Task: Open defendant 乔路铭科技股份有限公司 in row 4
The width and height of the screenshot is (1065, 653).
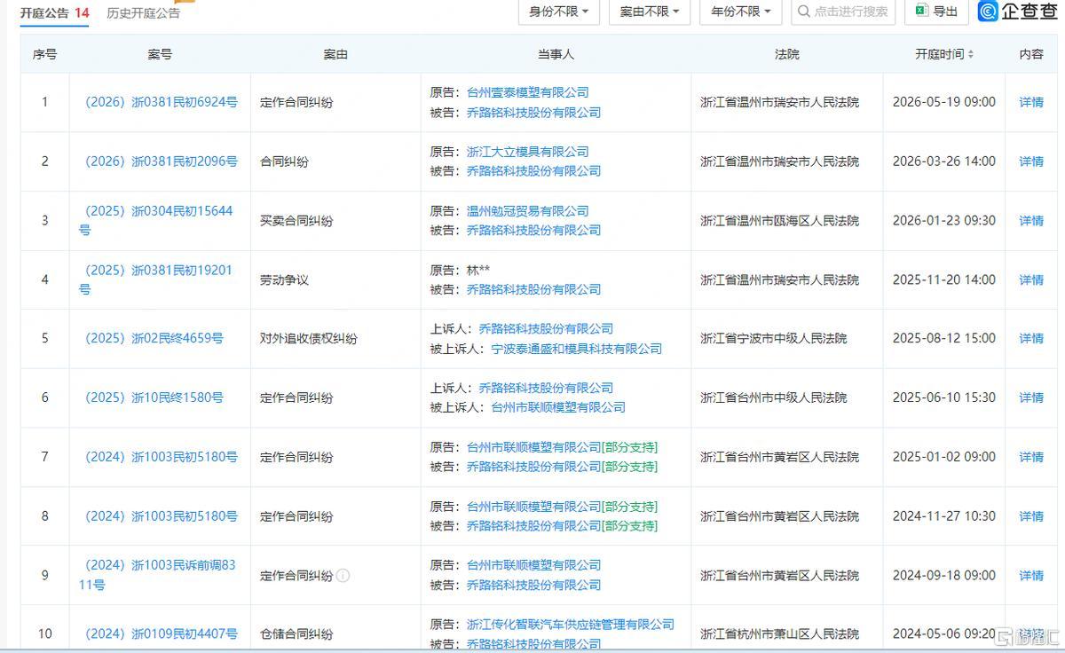Action: click(534, 289)
